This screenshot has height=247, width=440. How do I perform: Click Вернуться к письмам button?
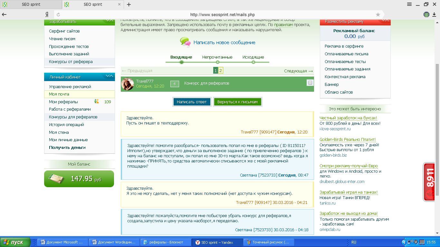tap(238, 102)
